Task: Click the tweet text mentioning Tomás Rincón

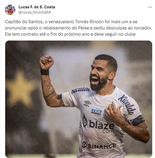Action: point(78,28)
